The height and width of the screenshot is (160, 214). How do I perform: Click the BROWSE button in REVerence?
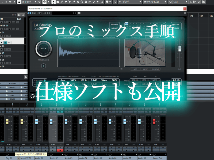tap(114, 24)
